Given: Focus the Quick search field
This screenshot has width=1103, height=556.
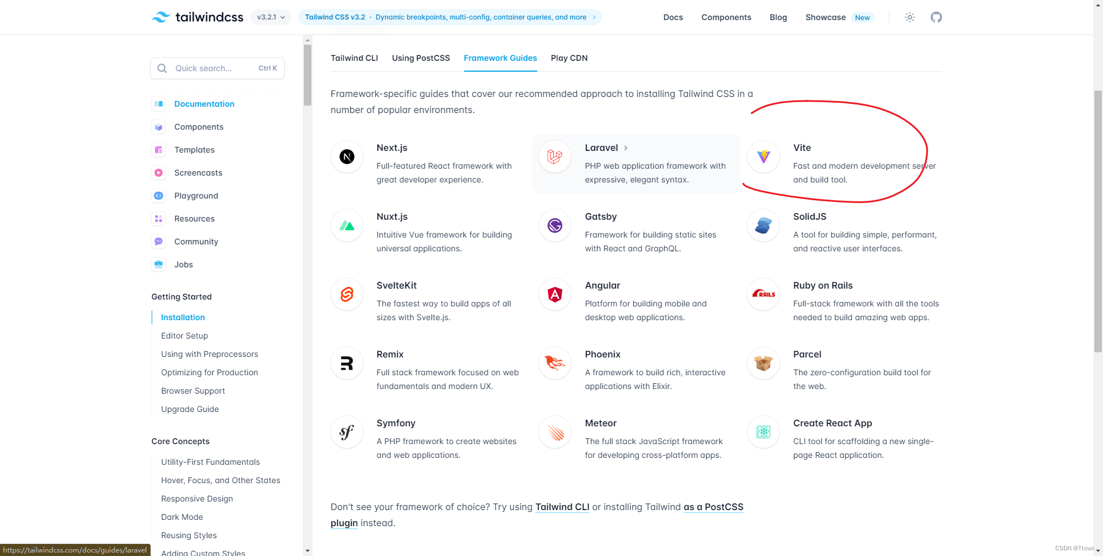Looking at the screenshot, I should pyautogui.click(x=217, y=68).
